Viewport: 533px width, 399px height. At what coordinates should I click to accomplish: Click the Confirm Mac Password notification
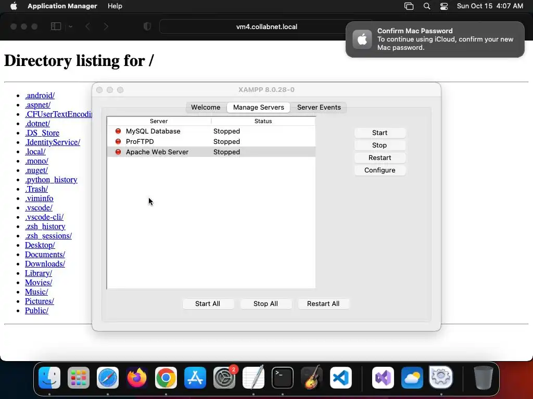435,39
